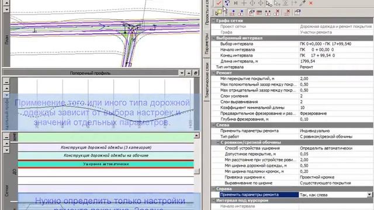
Task: Click the up arrow button in profile panel
Action: pos(6,88)
